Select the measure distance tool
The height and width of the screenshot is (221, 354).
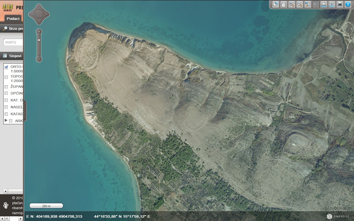(324, 4)
